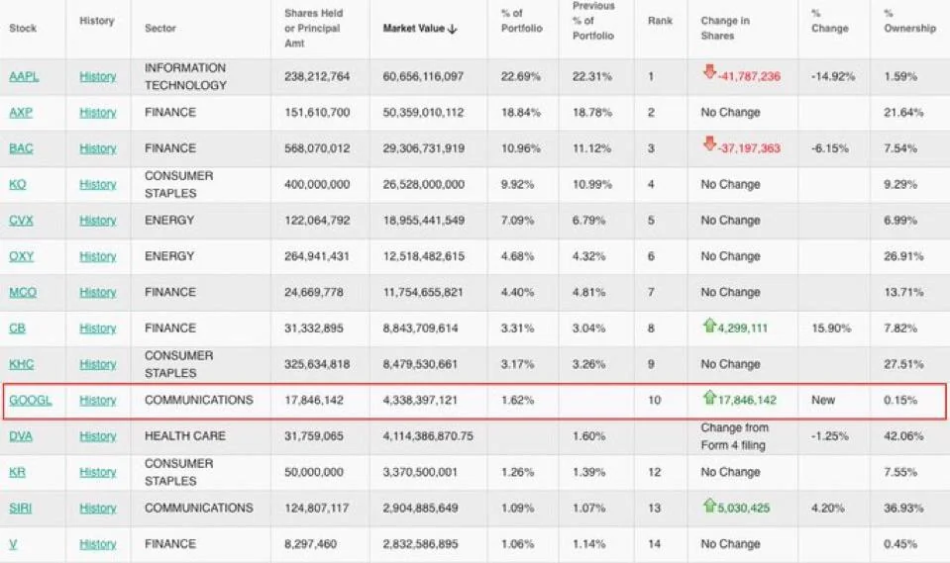The image size is (950, 563).
Task: Click the red down arrow in AAPL row
Action: coord(708,73)
